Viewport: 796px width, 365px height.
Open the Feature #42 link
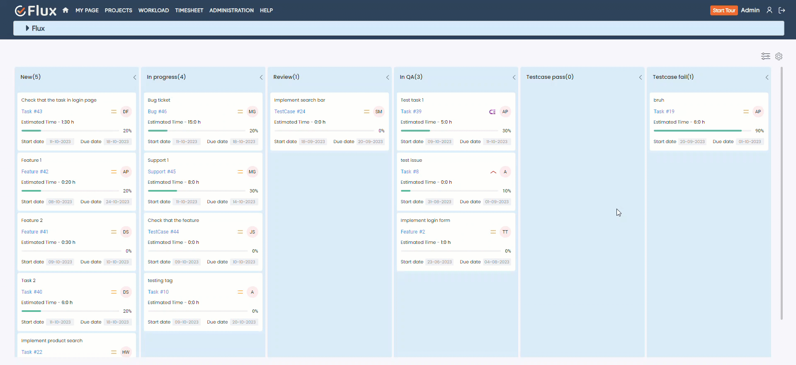pos(35,172)
